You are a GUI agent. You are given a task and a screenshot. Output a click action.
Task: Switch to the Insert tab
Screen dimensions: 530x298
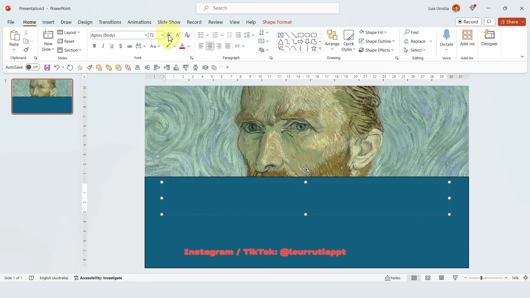48,22
